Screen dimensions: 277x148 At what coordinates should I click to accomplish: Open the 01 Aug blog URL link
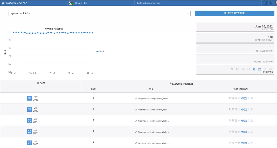pyautogui.click(x=153, y=98)
